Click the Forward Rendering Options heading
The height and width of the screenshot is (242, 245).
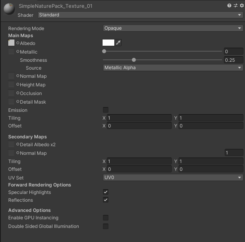point(40,185)
